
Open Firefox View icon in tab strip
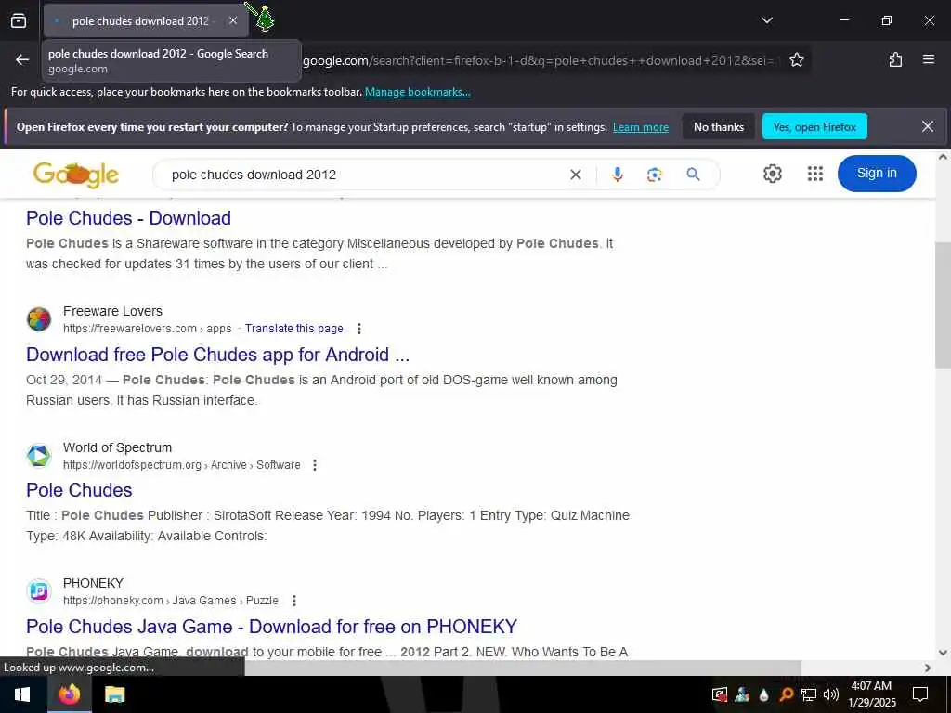tap(19, 20)
